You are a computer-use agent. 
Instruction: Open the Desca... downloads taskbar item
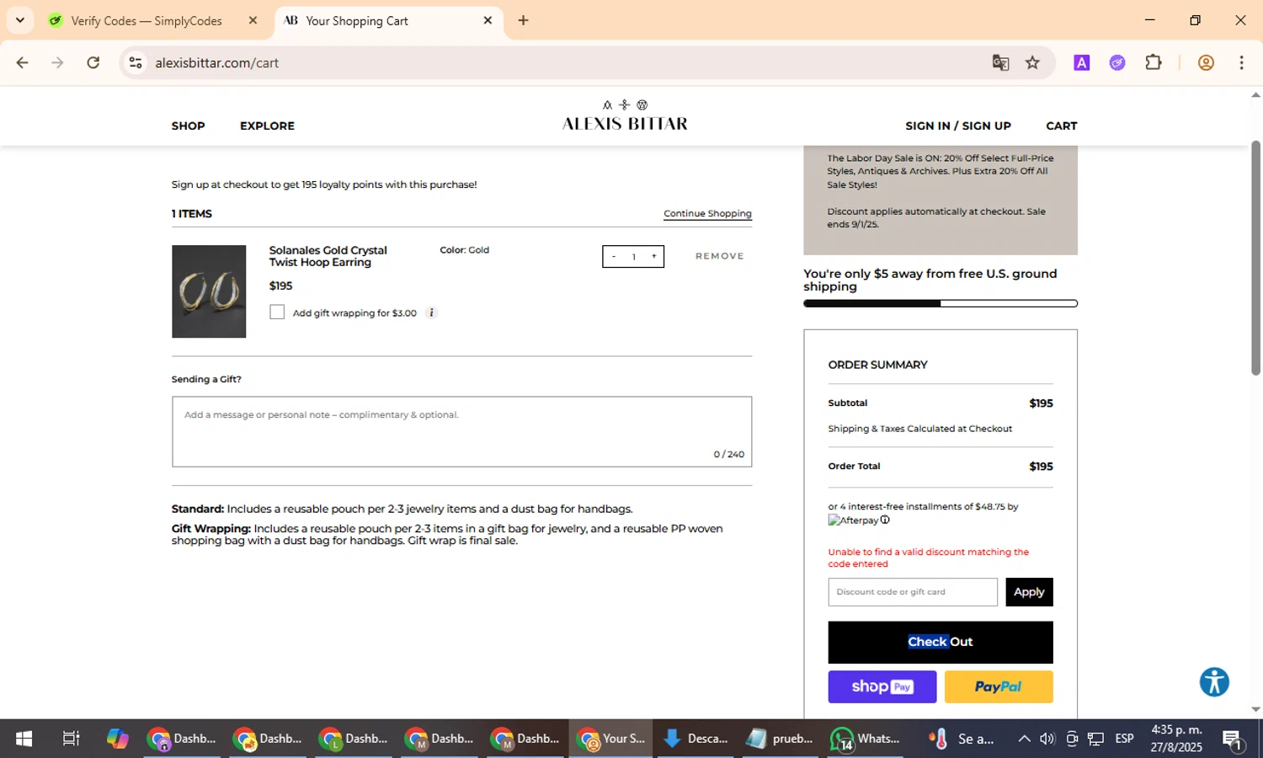(695, 739)
